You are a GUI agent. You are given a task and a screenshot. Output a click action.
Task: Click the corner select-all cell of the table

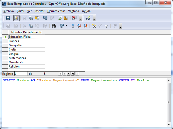click(x=5, y=32)
